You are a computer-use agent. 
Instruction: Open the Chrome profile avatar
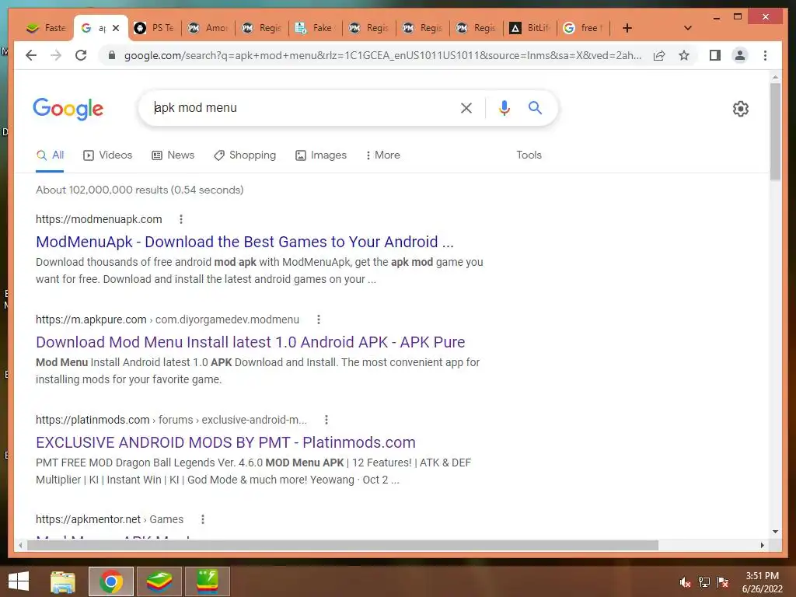(740, 55)
